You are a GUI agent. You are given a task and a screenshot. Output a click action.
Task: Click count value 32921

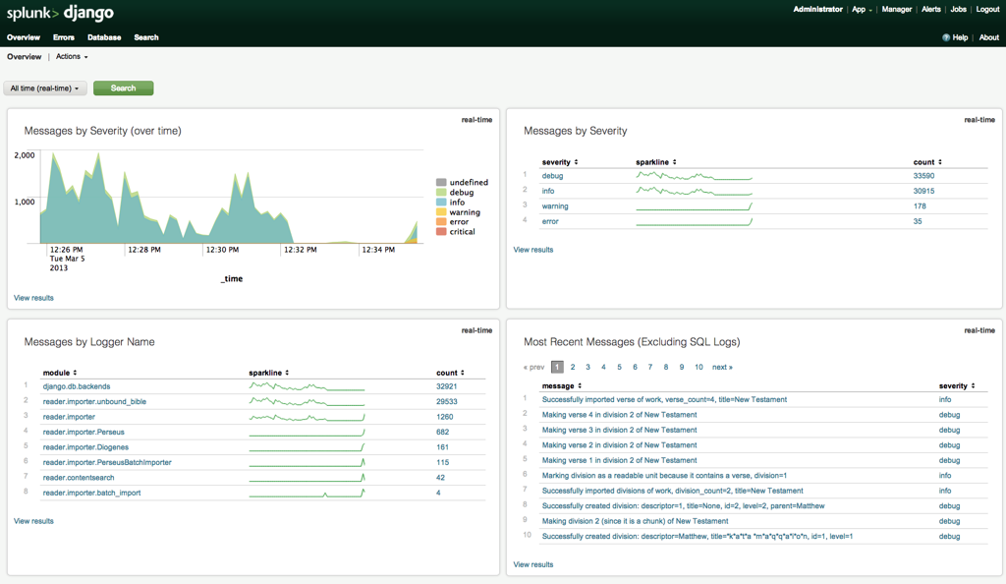pyautogui.click(x=447, y=386)
